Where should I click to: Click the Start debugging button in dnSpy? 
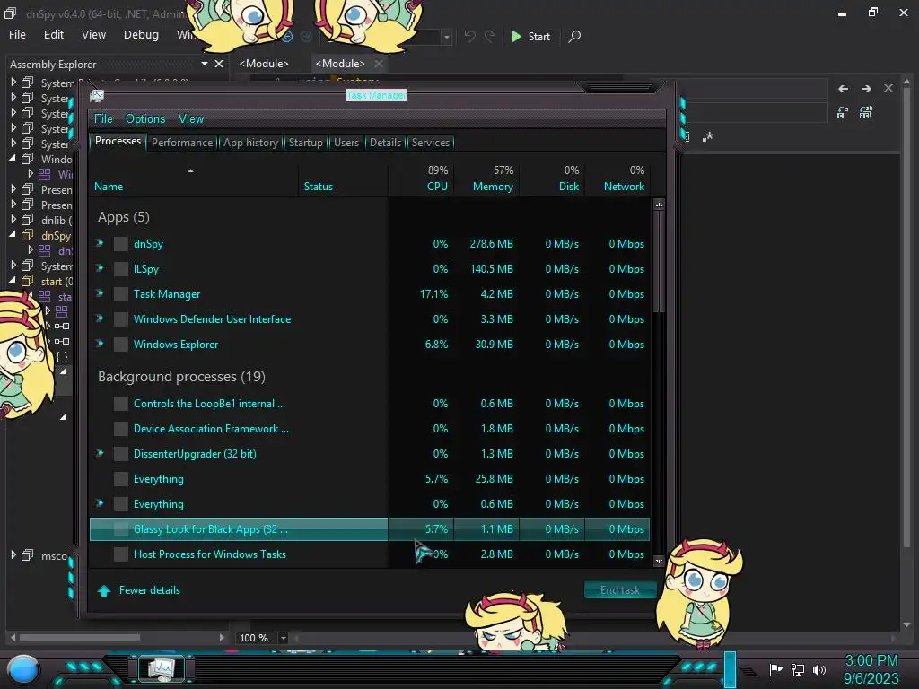[x=531, y=36]
